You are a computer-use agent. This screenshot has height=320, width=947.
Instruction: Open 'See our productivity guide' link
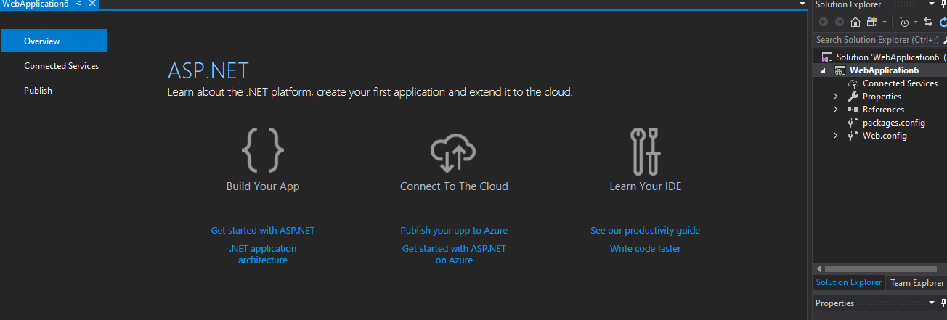[645, 231]
